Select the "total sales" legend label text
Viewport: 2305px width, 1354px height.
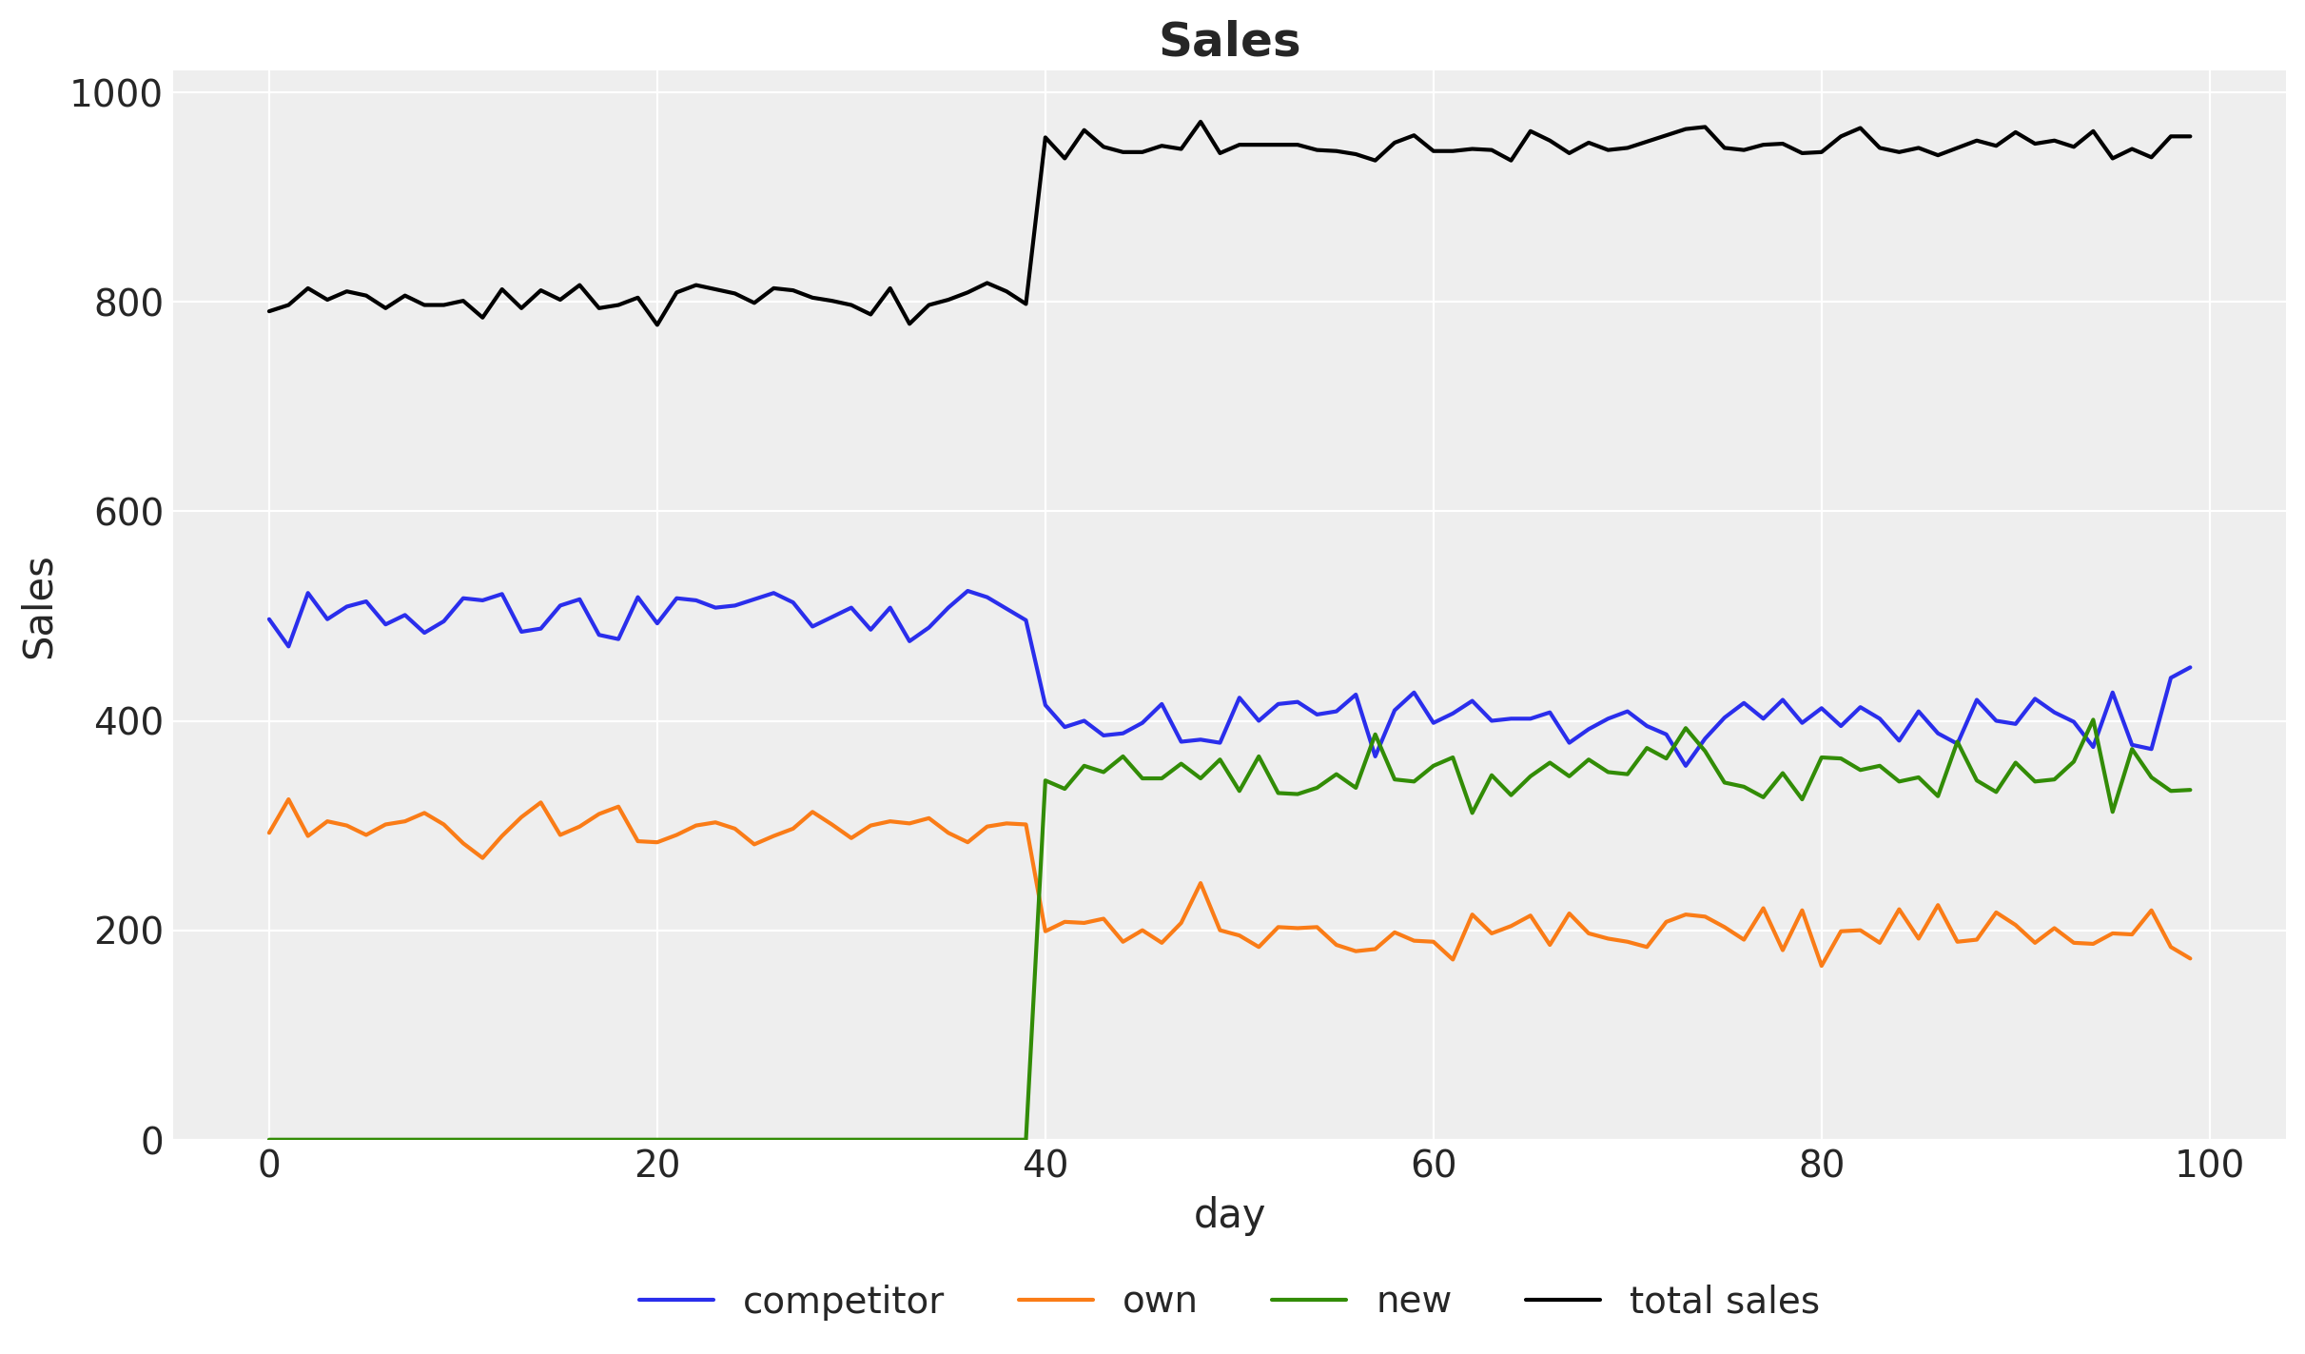coord(1724,1301)
